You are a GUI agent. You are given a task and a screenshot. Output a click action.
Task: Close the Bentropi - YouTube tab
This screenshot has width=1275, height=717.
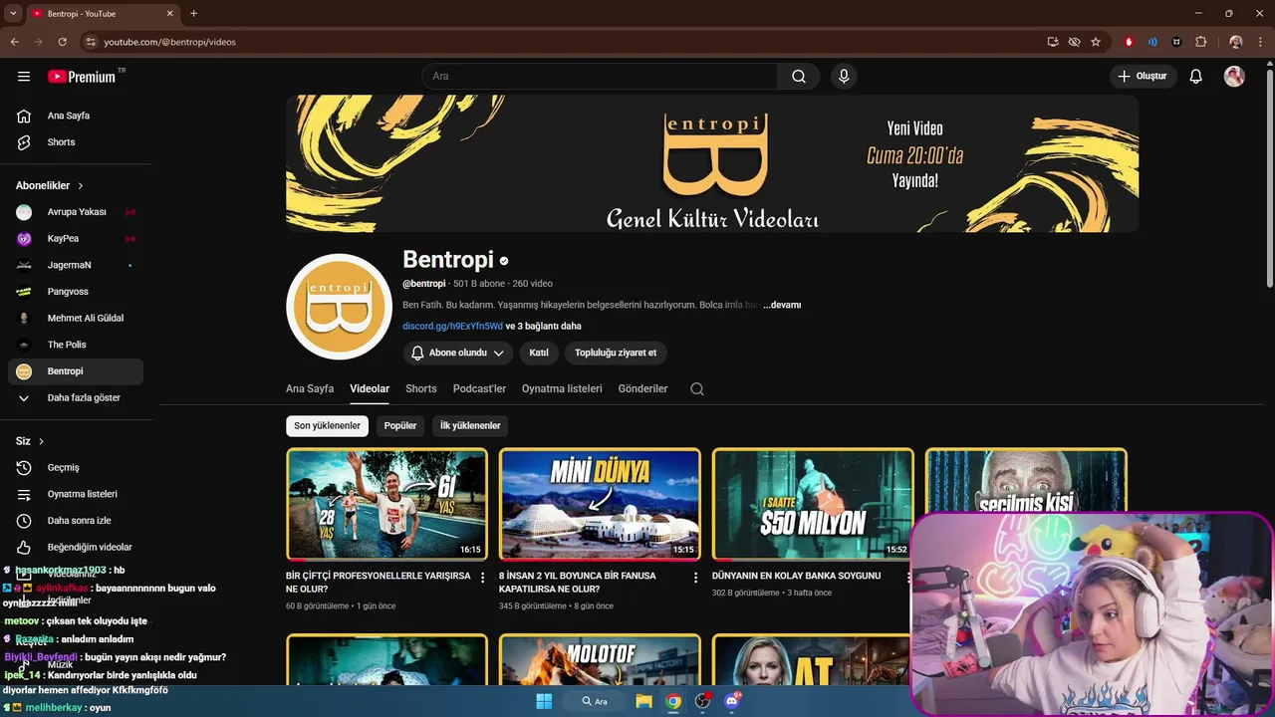tap(169, 13)
